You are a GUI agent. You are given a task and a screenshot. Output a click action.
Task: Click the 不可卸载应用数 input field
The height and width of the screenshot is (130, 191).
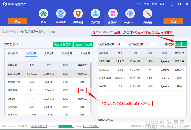pyautogui.click(x=122, y=44)
